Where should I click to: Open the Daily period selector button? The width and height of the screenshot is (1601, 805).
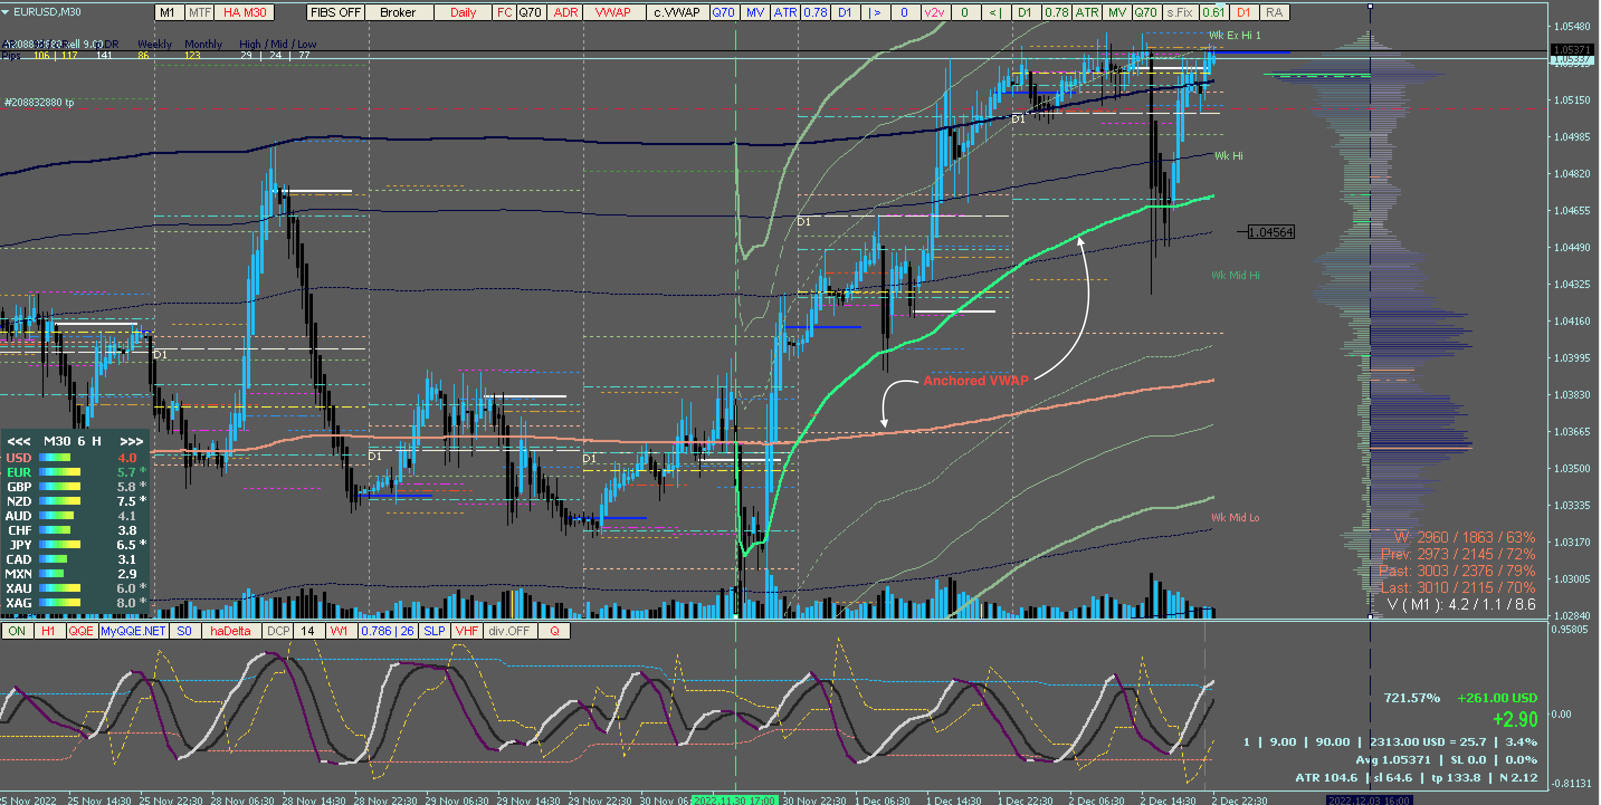[x=463, y=12]
